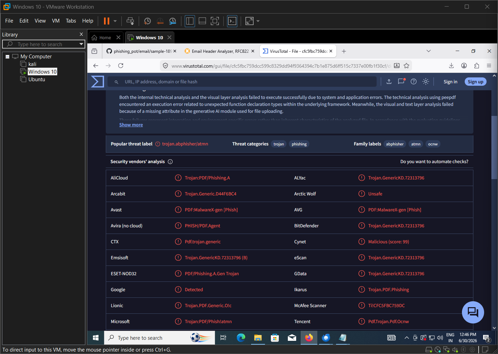Enter VMware full screen mode

click(x=215, y=21)
